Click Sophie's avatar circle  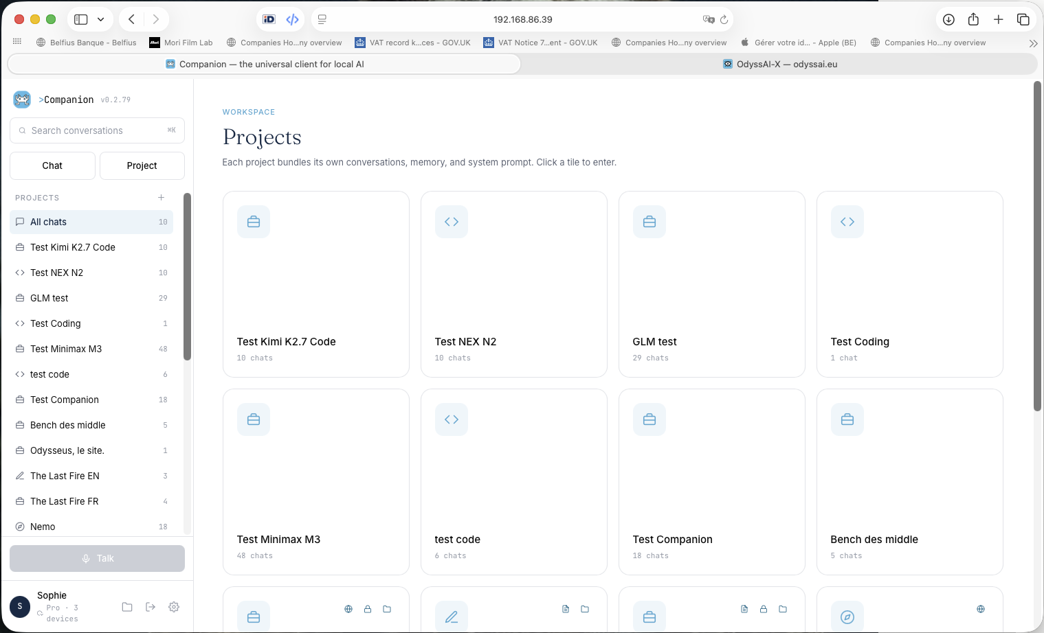click(x=20, y=606)
